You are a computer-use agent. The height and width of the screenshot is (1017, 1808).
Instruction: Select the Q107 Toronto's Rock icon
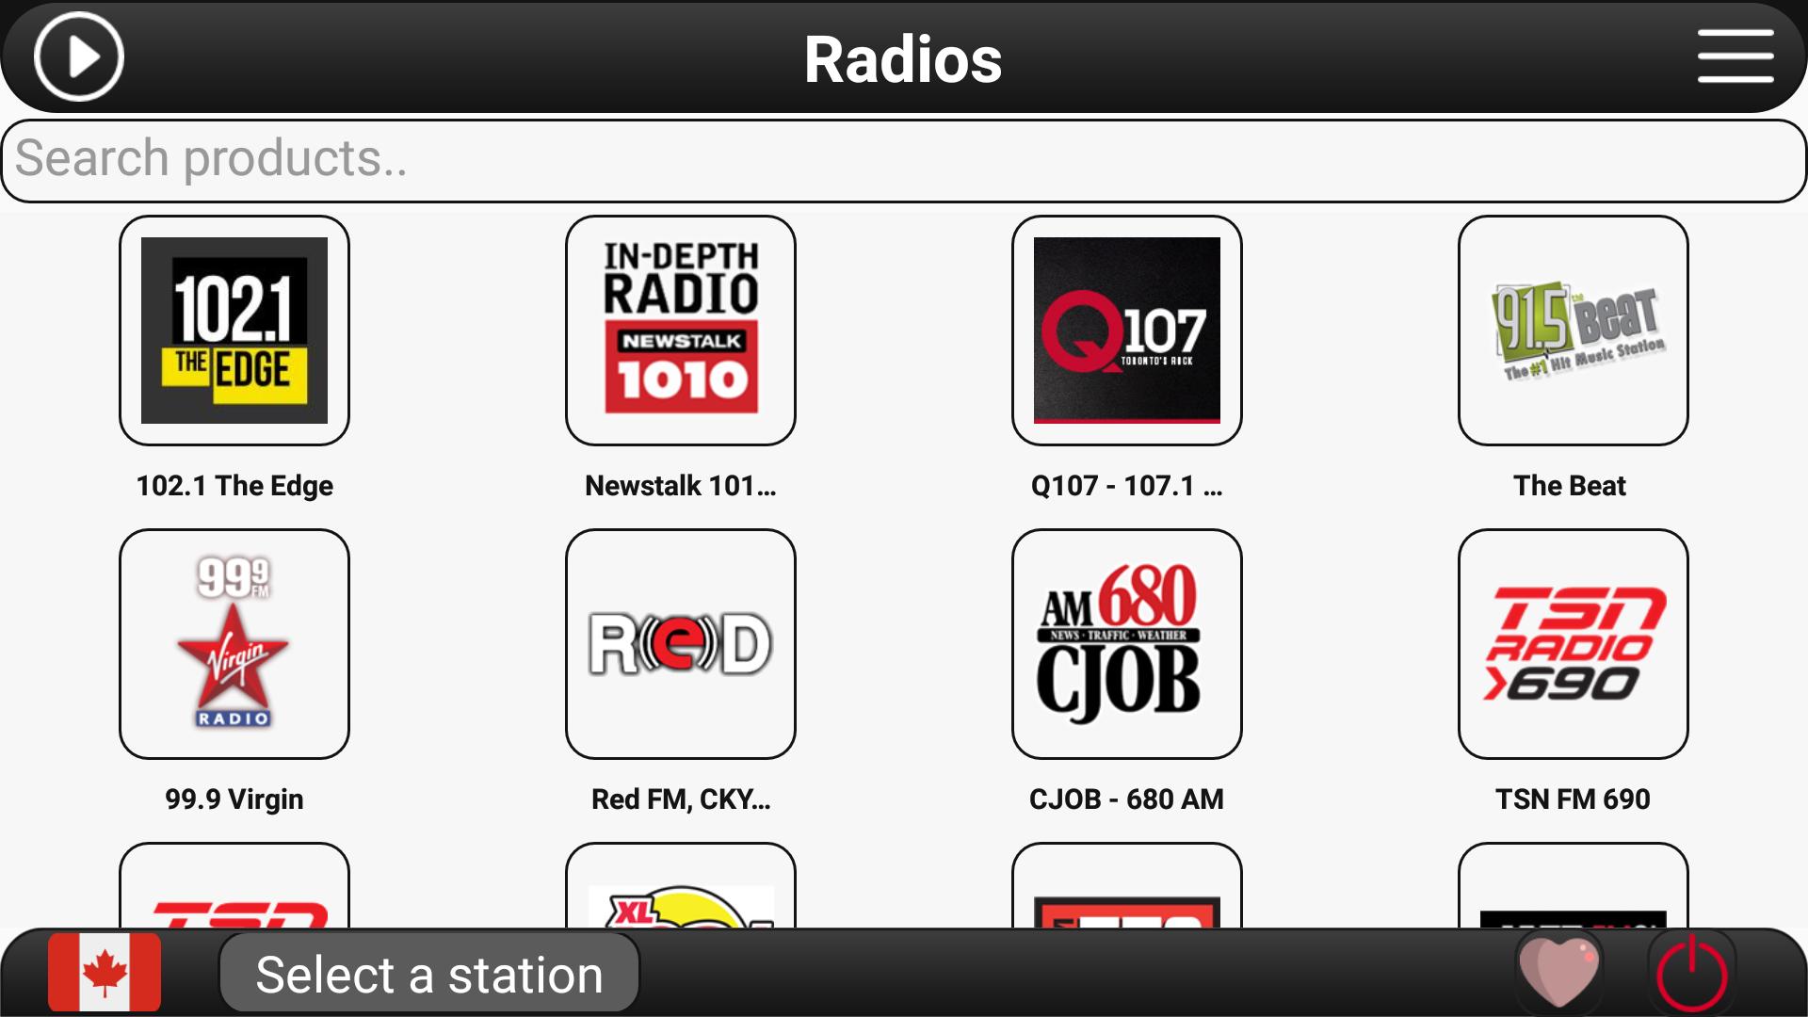1126,331
